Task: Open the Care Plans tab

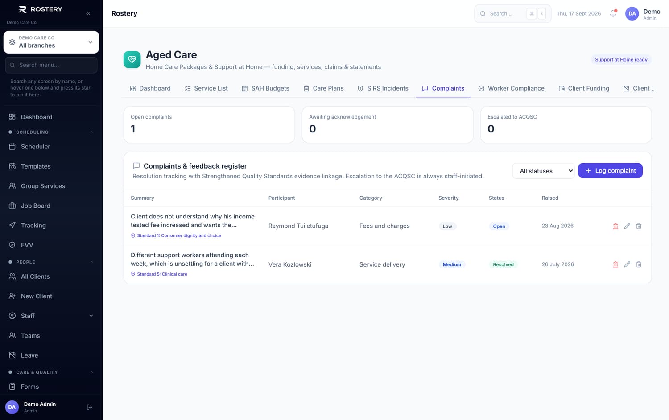Action: (x=323, y=88)
